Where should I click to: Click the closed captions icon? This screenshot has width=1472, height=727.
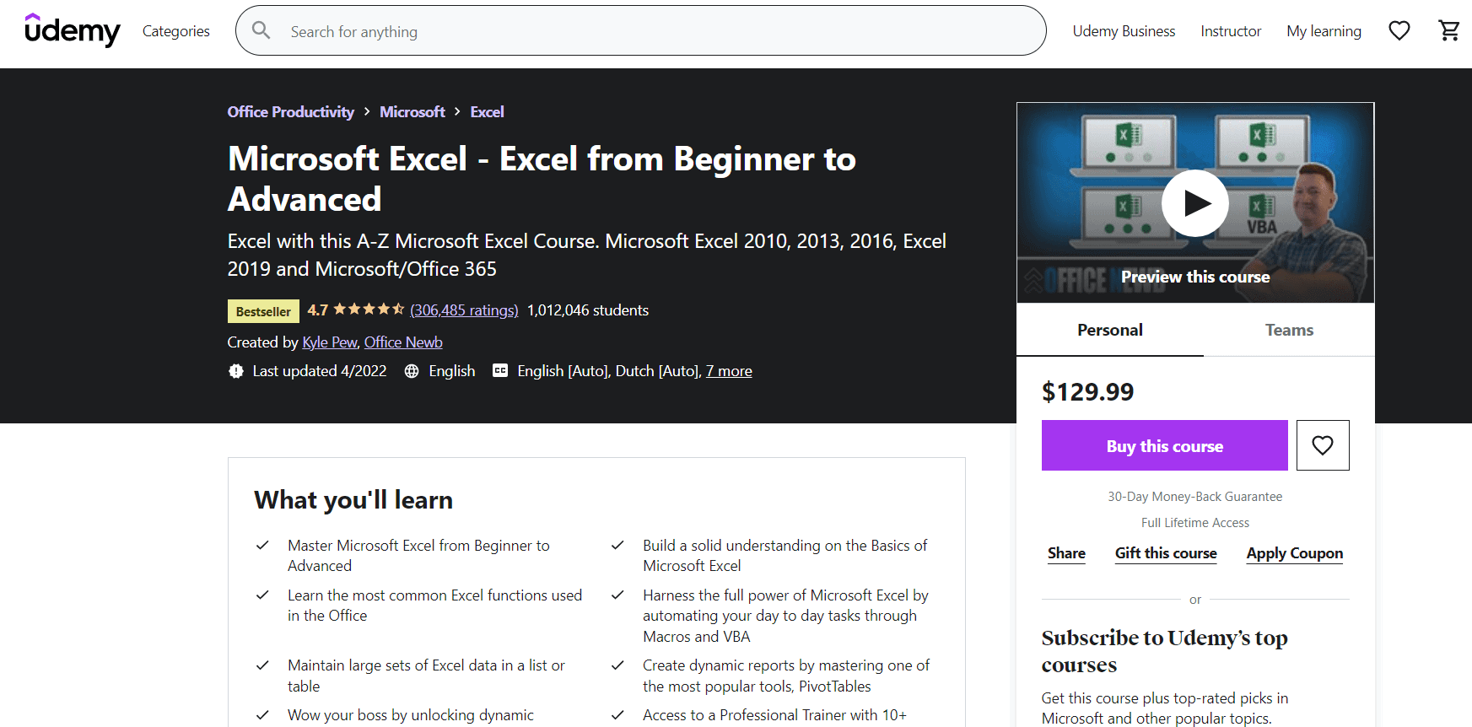(x=500, y=371)
